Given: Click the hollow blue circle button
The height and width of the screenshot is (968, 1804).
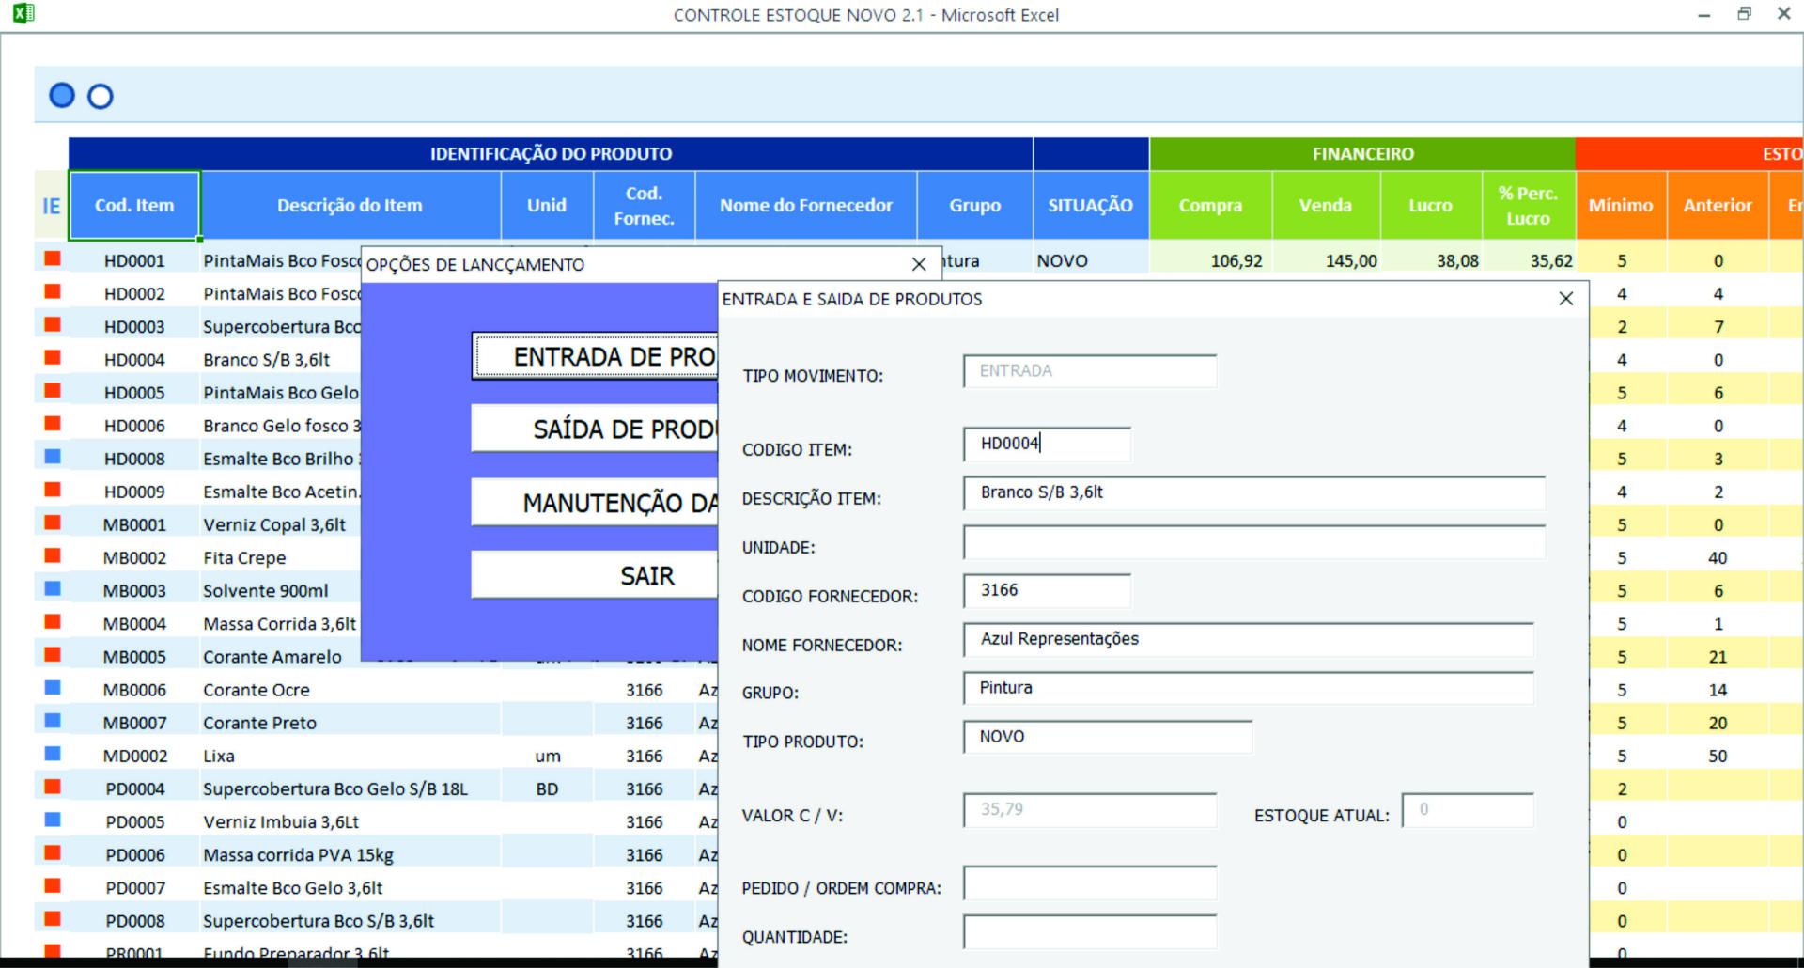Looking at the screenshot, I should coord(101,97).
